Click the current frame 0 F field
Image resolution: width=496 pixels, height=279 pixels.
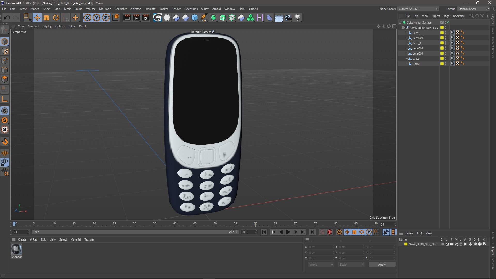[388, 224]
